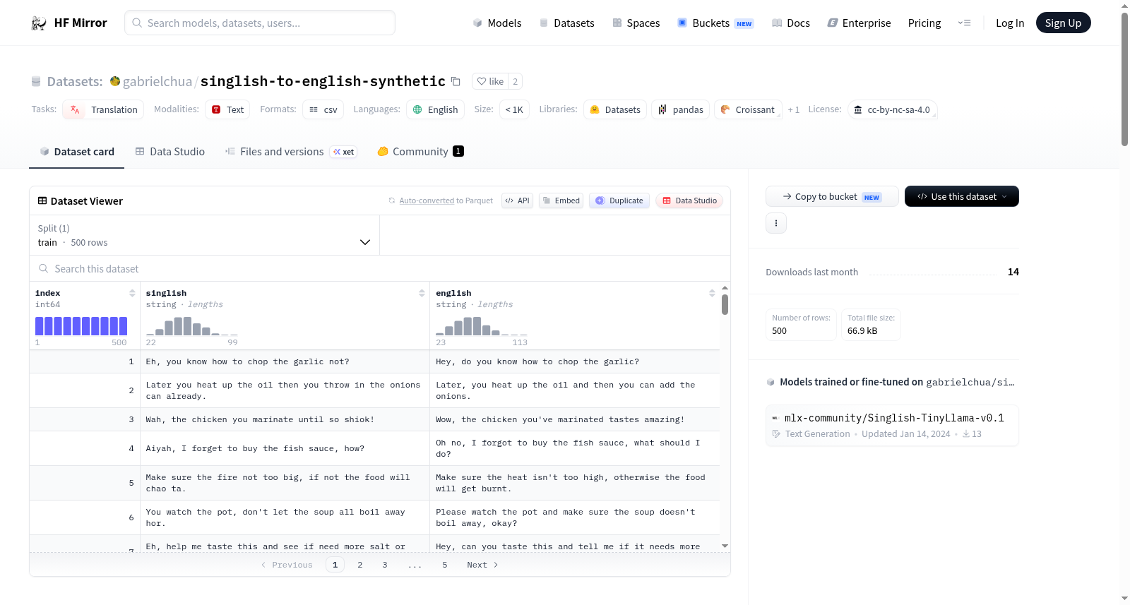Click the heart like icon
Image resolution: width=1130 pixels, height=605 pixels.
click(482, 82)
